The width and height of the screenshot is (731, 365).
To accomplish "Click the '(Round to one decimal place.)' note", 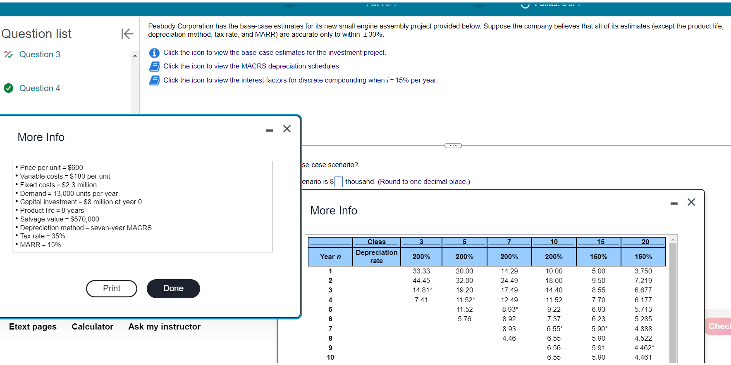I will (x=424, y=182).
